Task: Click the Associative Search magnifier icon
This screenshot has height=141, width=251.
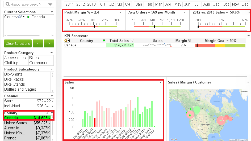Action: tap(7, 4)
